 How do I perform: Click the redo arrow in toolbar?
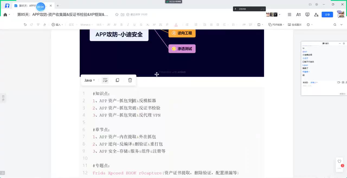pos(31,25)
